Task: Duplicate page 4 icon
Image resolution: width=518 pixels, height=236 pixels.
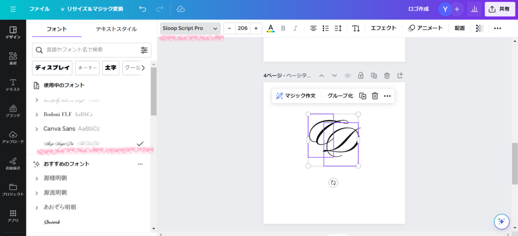Action: pos(374,76)
